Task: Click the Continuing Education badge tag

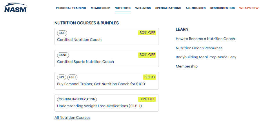Action: [77, 99]
